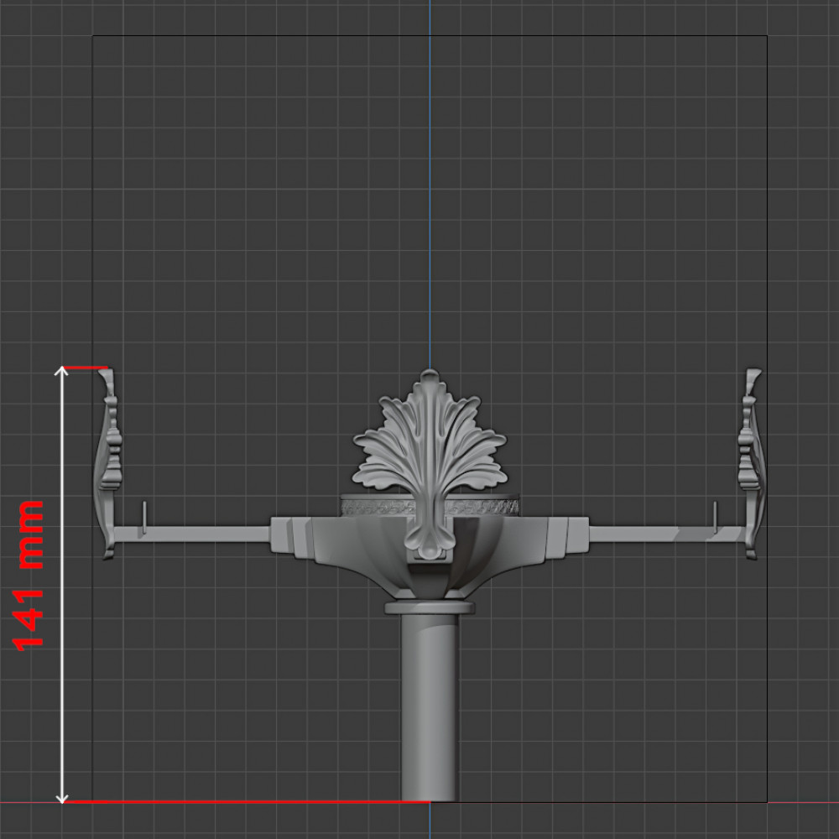Viewport: 839px width, 839px height.
Task: Select the right horizontal arm bar
Action: tap(667, 534)
